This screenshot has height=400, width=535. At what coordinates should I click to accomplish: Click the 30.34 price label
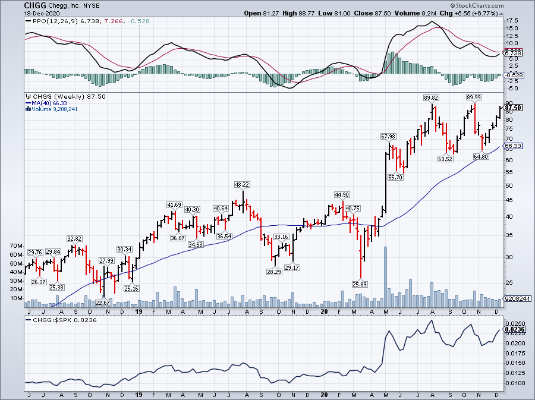(x=124, y=249)
